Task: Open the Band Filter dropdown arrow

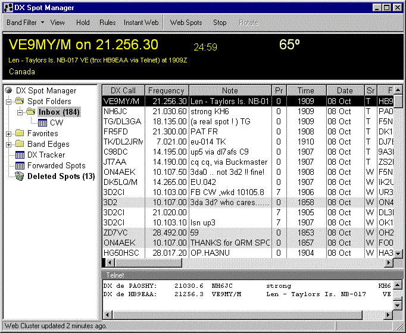Action: point(42,23)
